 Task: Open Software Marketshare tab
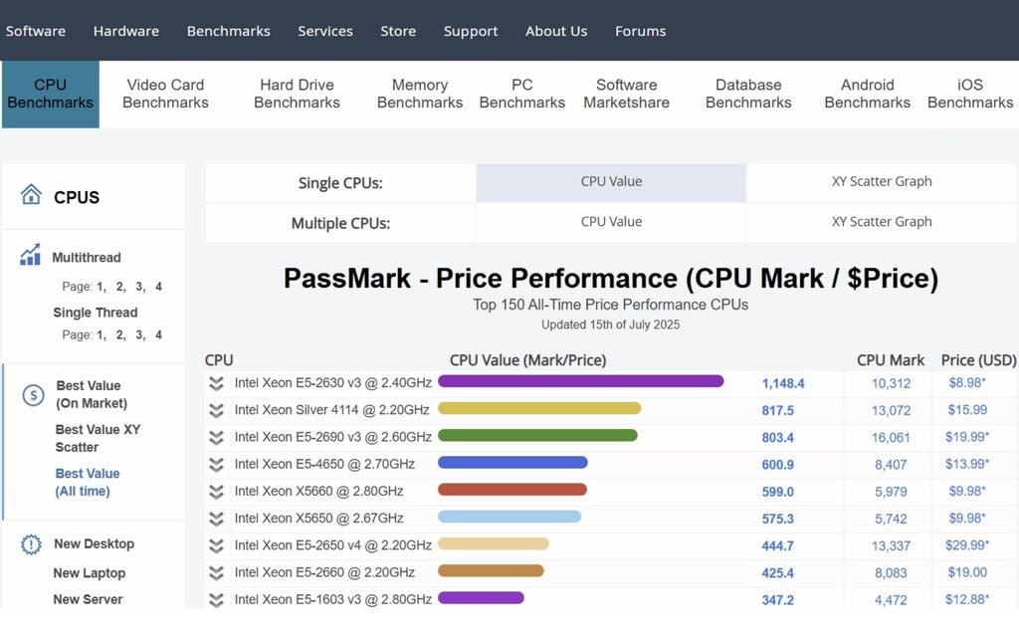pos(627,94)
